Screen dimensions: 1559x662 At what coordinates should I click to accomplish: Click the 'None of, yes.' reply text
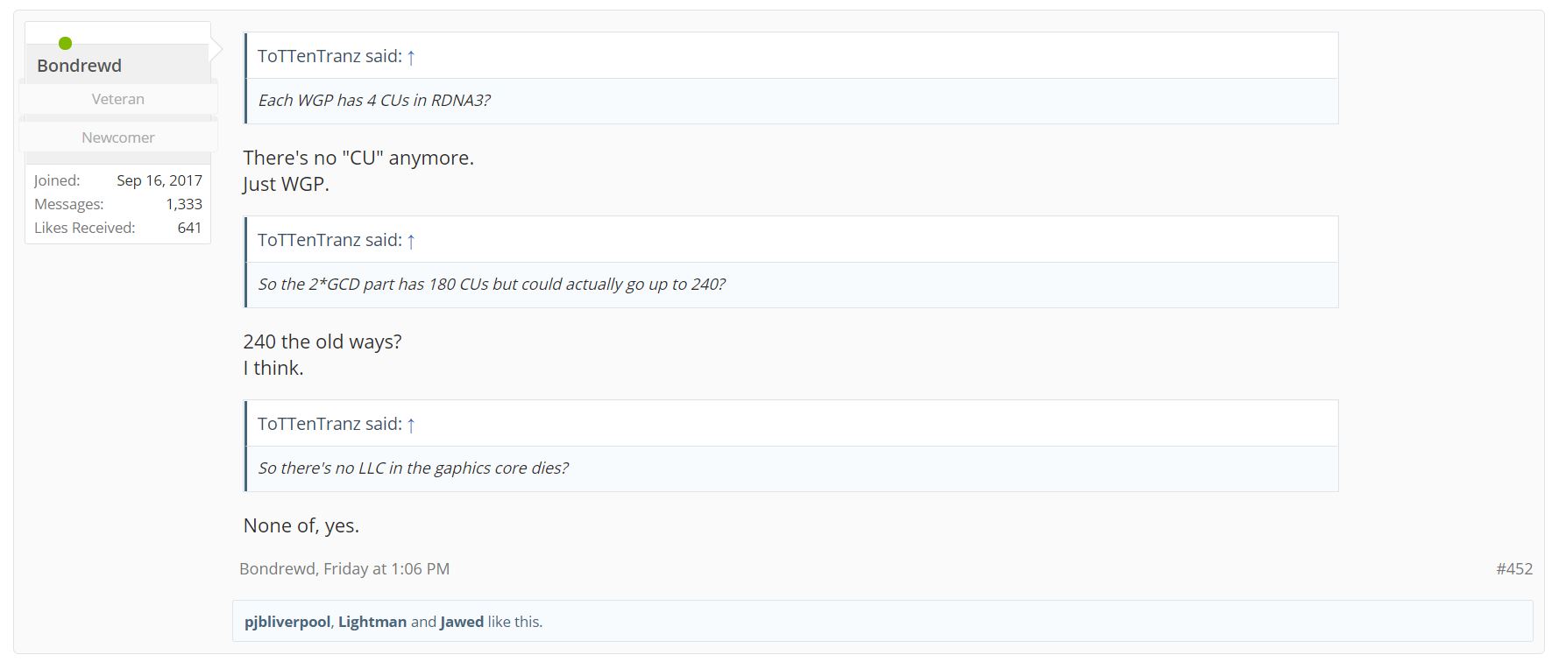tap(301, 525)
